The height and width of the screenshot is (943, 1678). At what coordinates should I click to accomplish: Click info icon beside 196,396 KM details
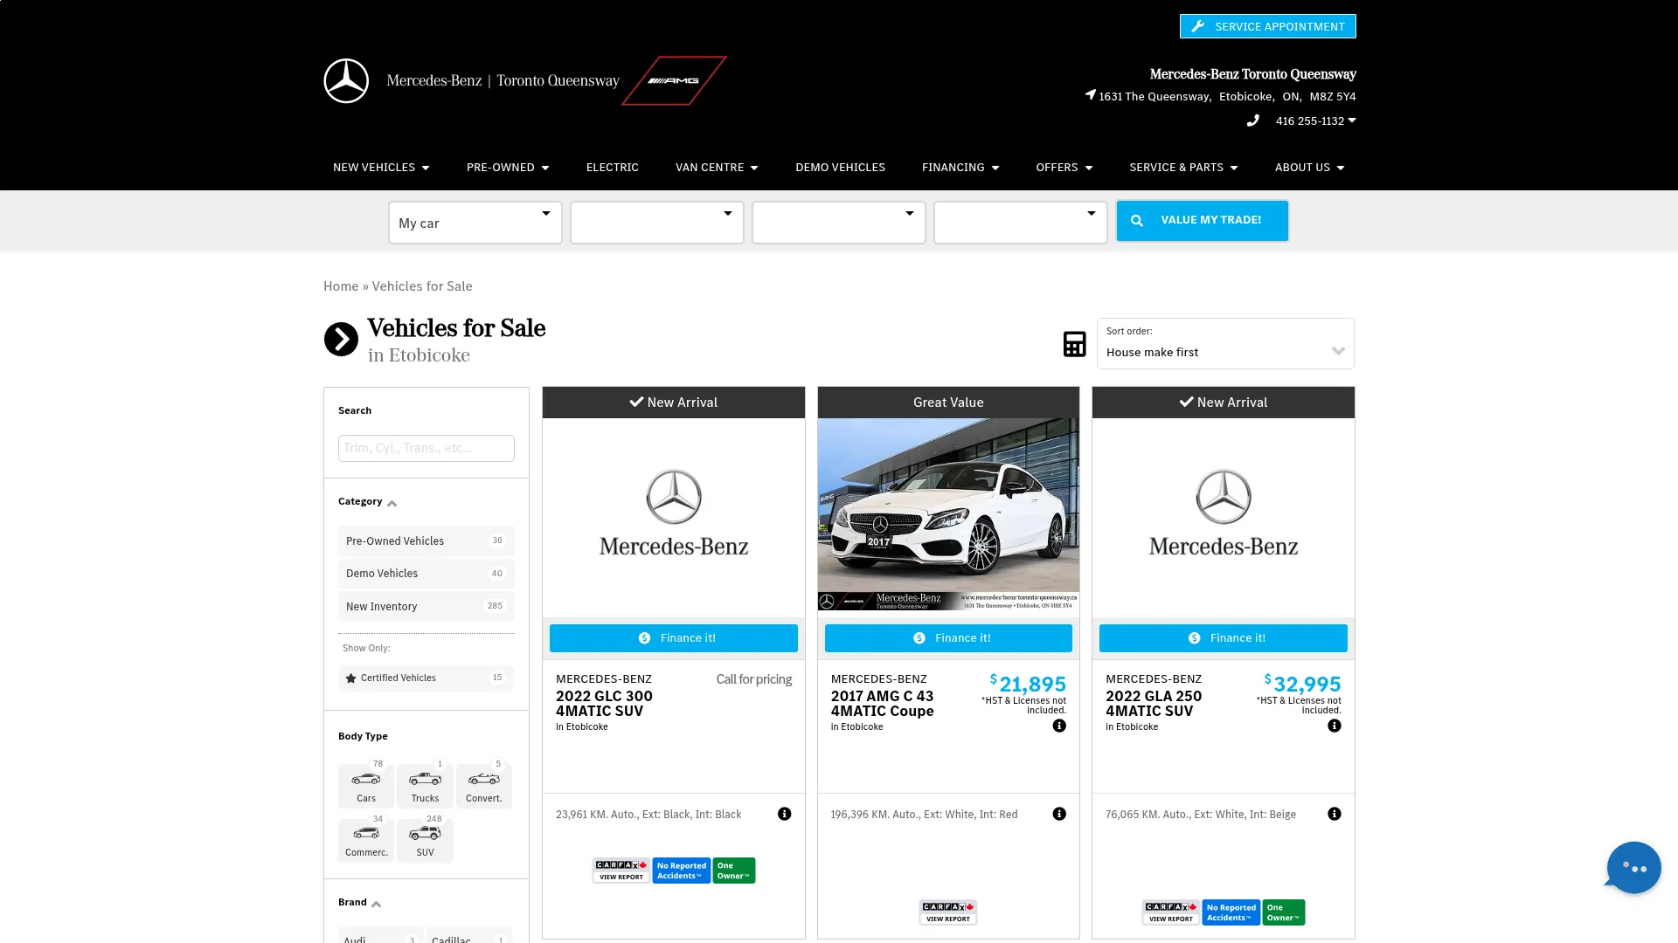(x=1059, y=814)
